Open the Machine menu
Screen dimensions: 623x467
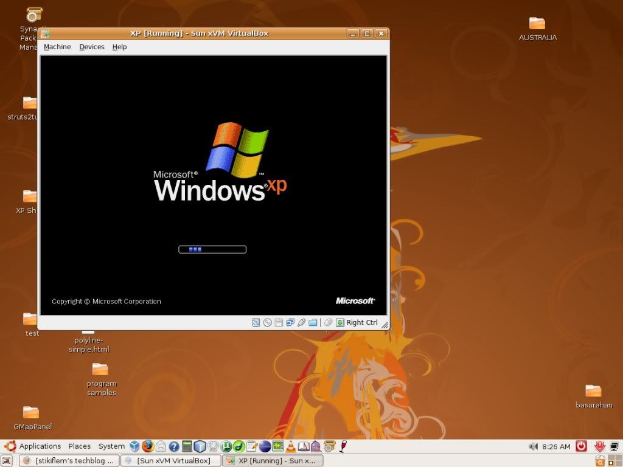coord(57,47)
